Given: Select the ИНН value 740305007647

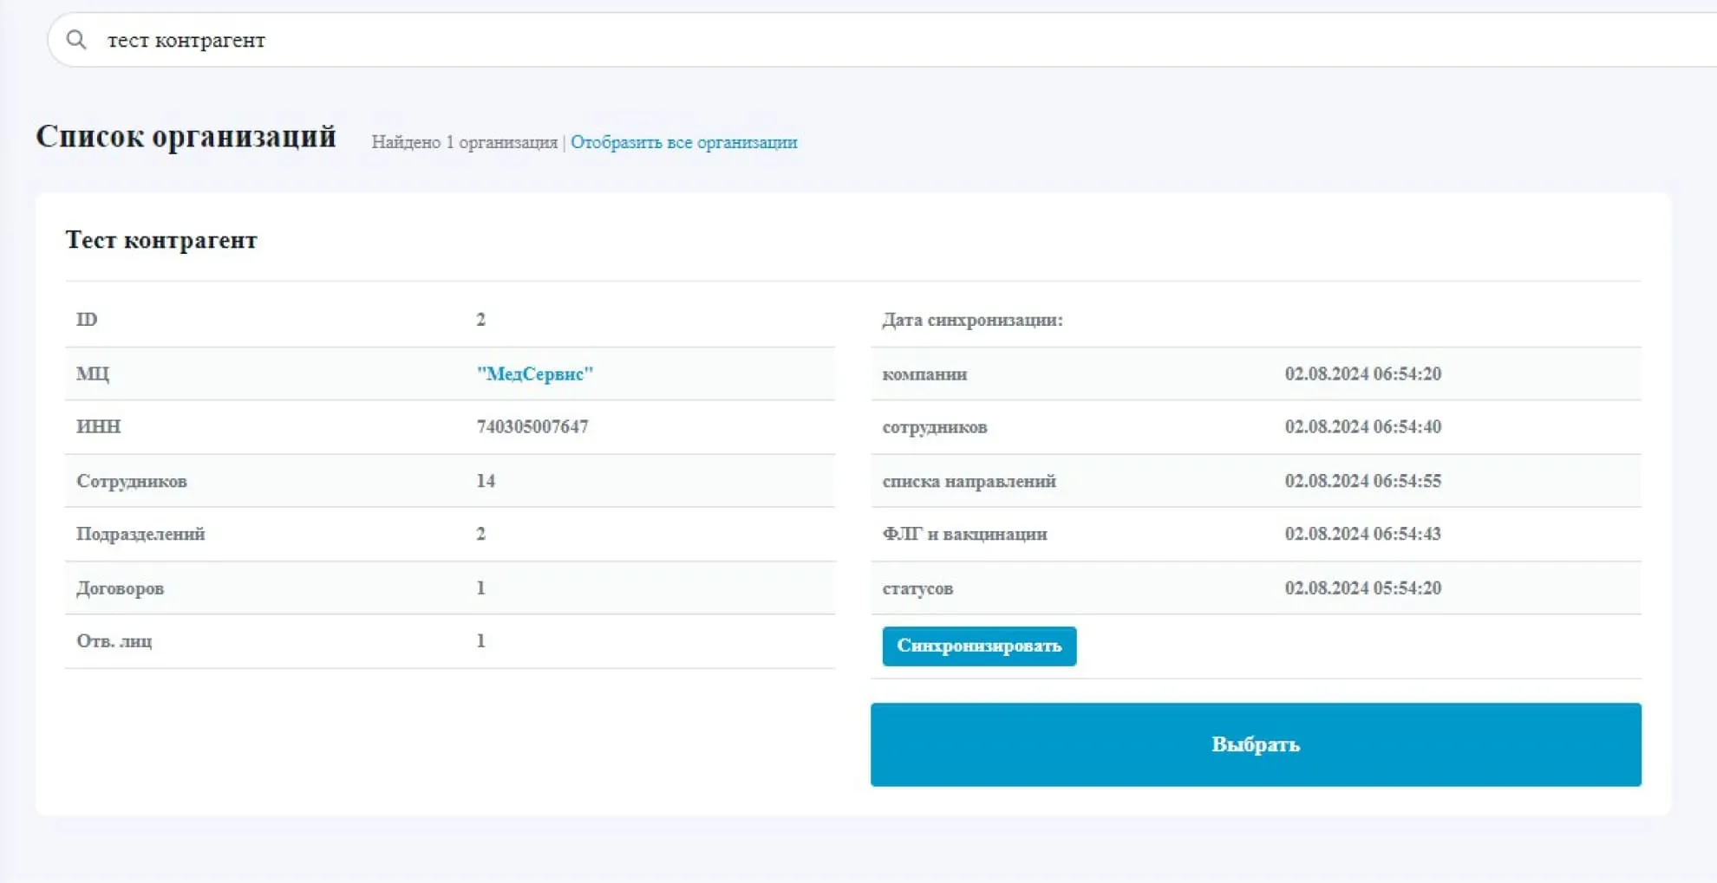Looking at the screenshot, I should [x=532, y=426].
